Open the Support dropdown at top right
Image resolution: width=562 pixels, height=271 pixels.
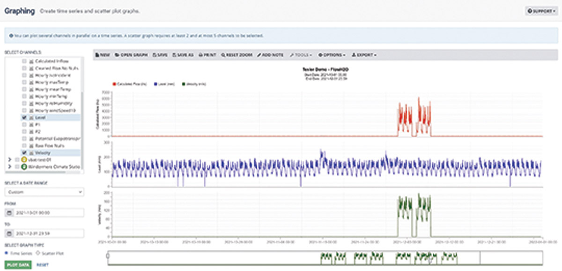pyautogui.click(x=542, y=11)
